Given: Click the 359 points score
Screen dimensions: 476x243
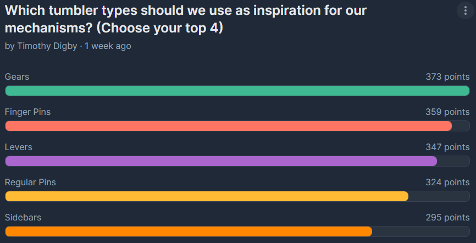Looking at the screenshot, I should [447, 112].
